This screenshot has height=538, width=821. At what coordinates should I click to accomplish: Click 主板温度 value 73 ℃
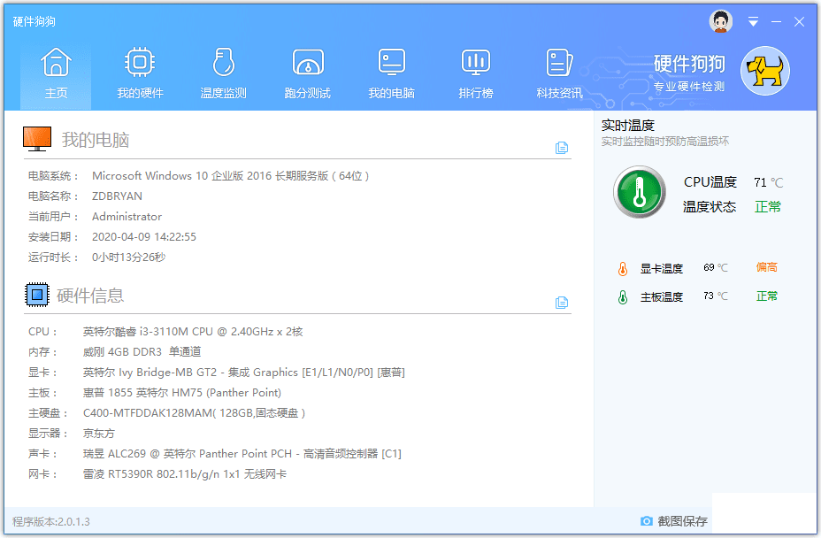tap(715, 296)
